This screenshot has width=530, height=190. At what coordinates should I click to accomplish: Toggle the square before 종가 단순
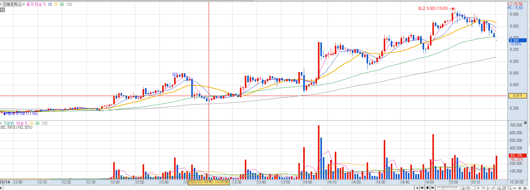point(24,4)
